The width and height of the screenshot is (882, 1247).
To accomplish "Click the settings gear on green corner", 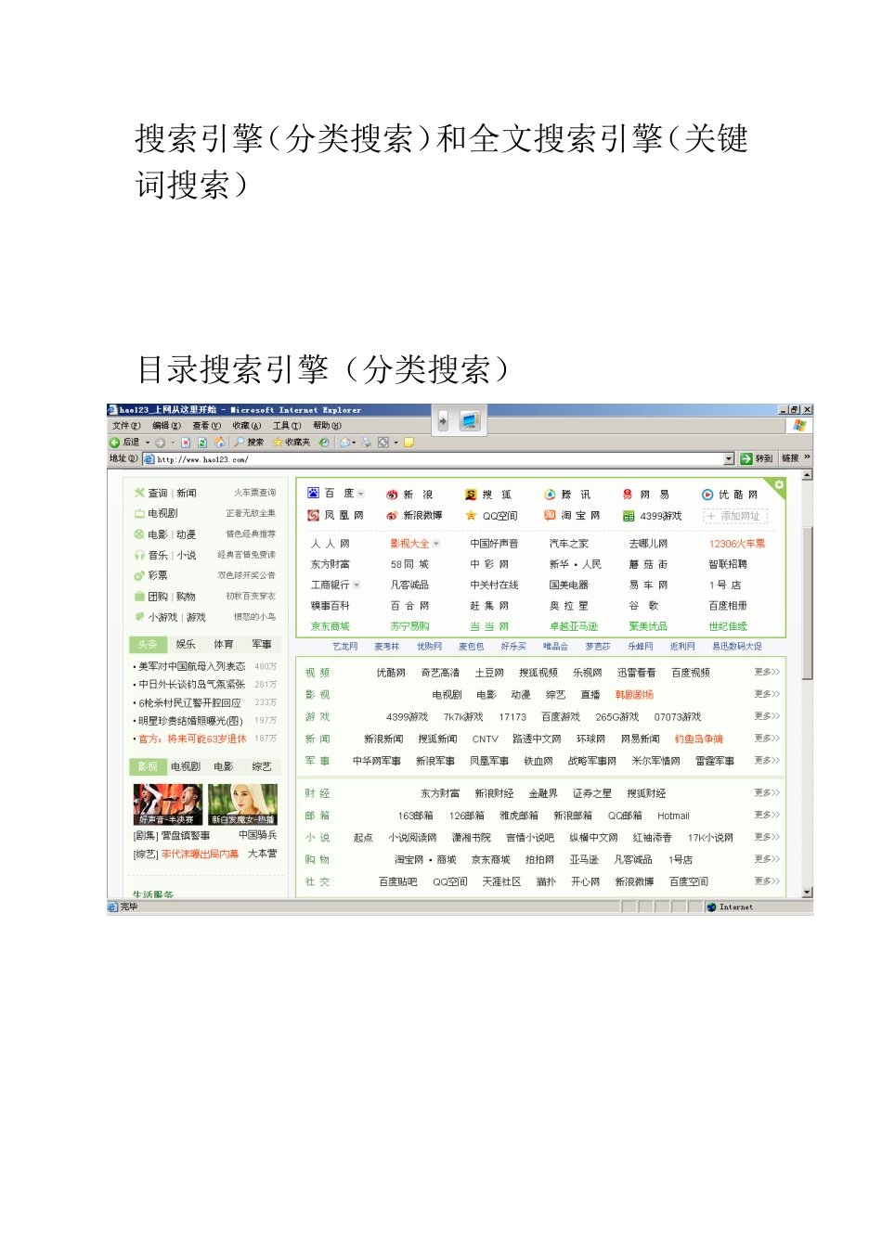I will 779,485.
